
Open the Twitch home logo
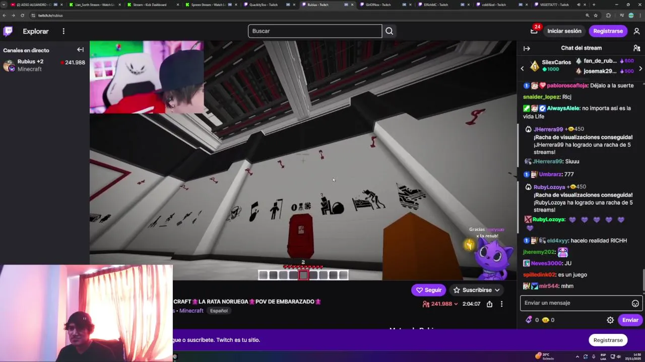(x=8, y=31)
